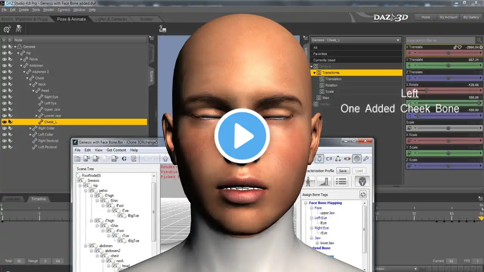Click the list view icon in 3DXchange
This screenshot has height=272, width=484.
(341, 182)
